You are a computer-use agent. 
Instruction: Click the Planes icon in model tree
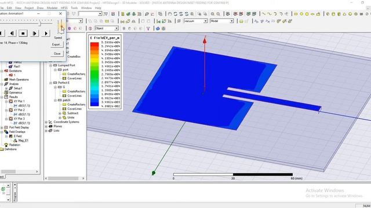(50, 127)
